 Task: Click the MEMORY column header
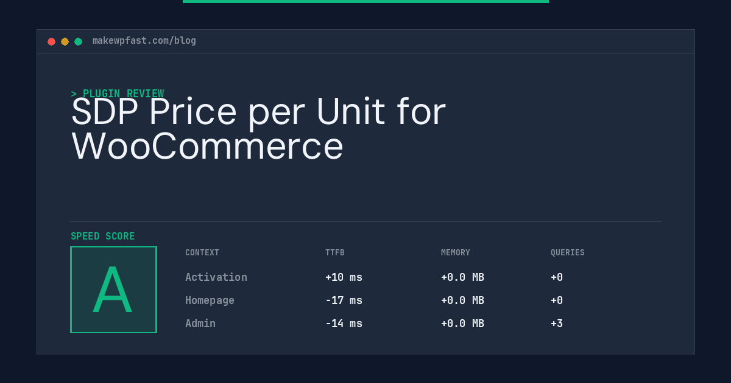point(456,253)
